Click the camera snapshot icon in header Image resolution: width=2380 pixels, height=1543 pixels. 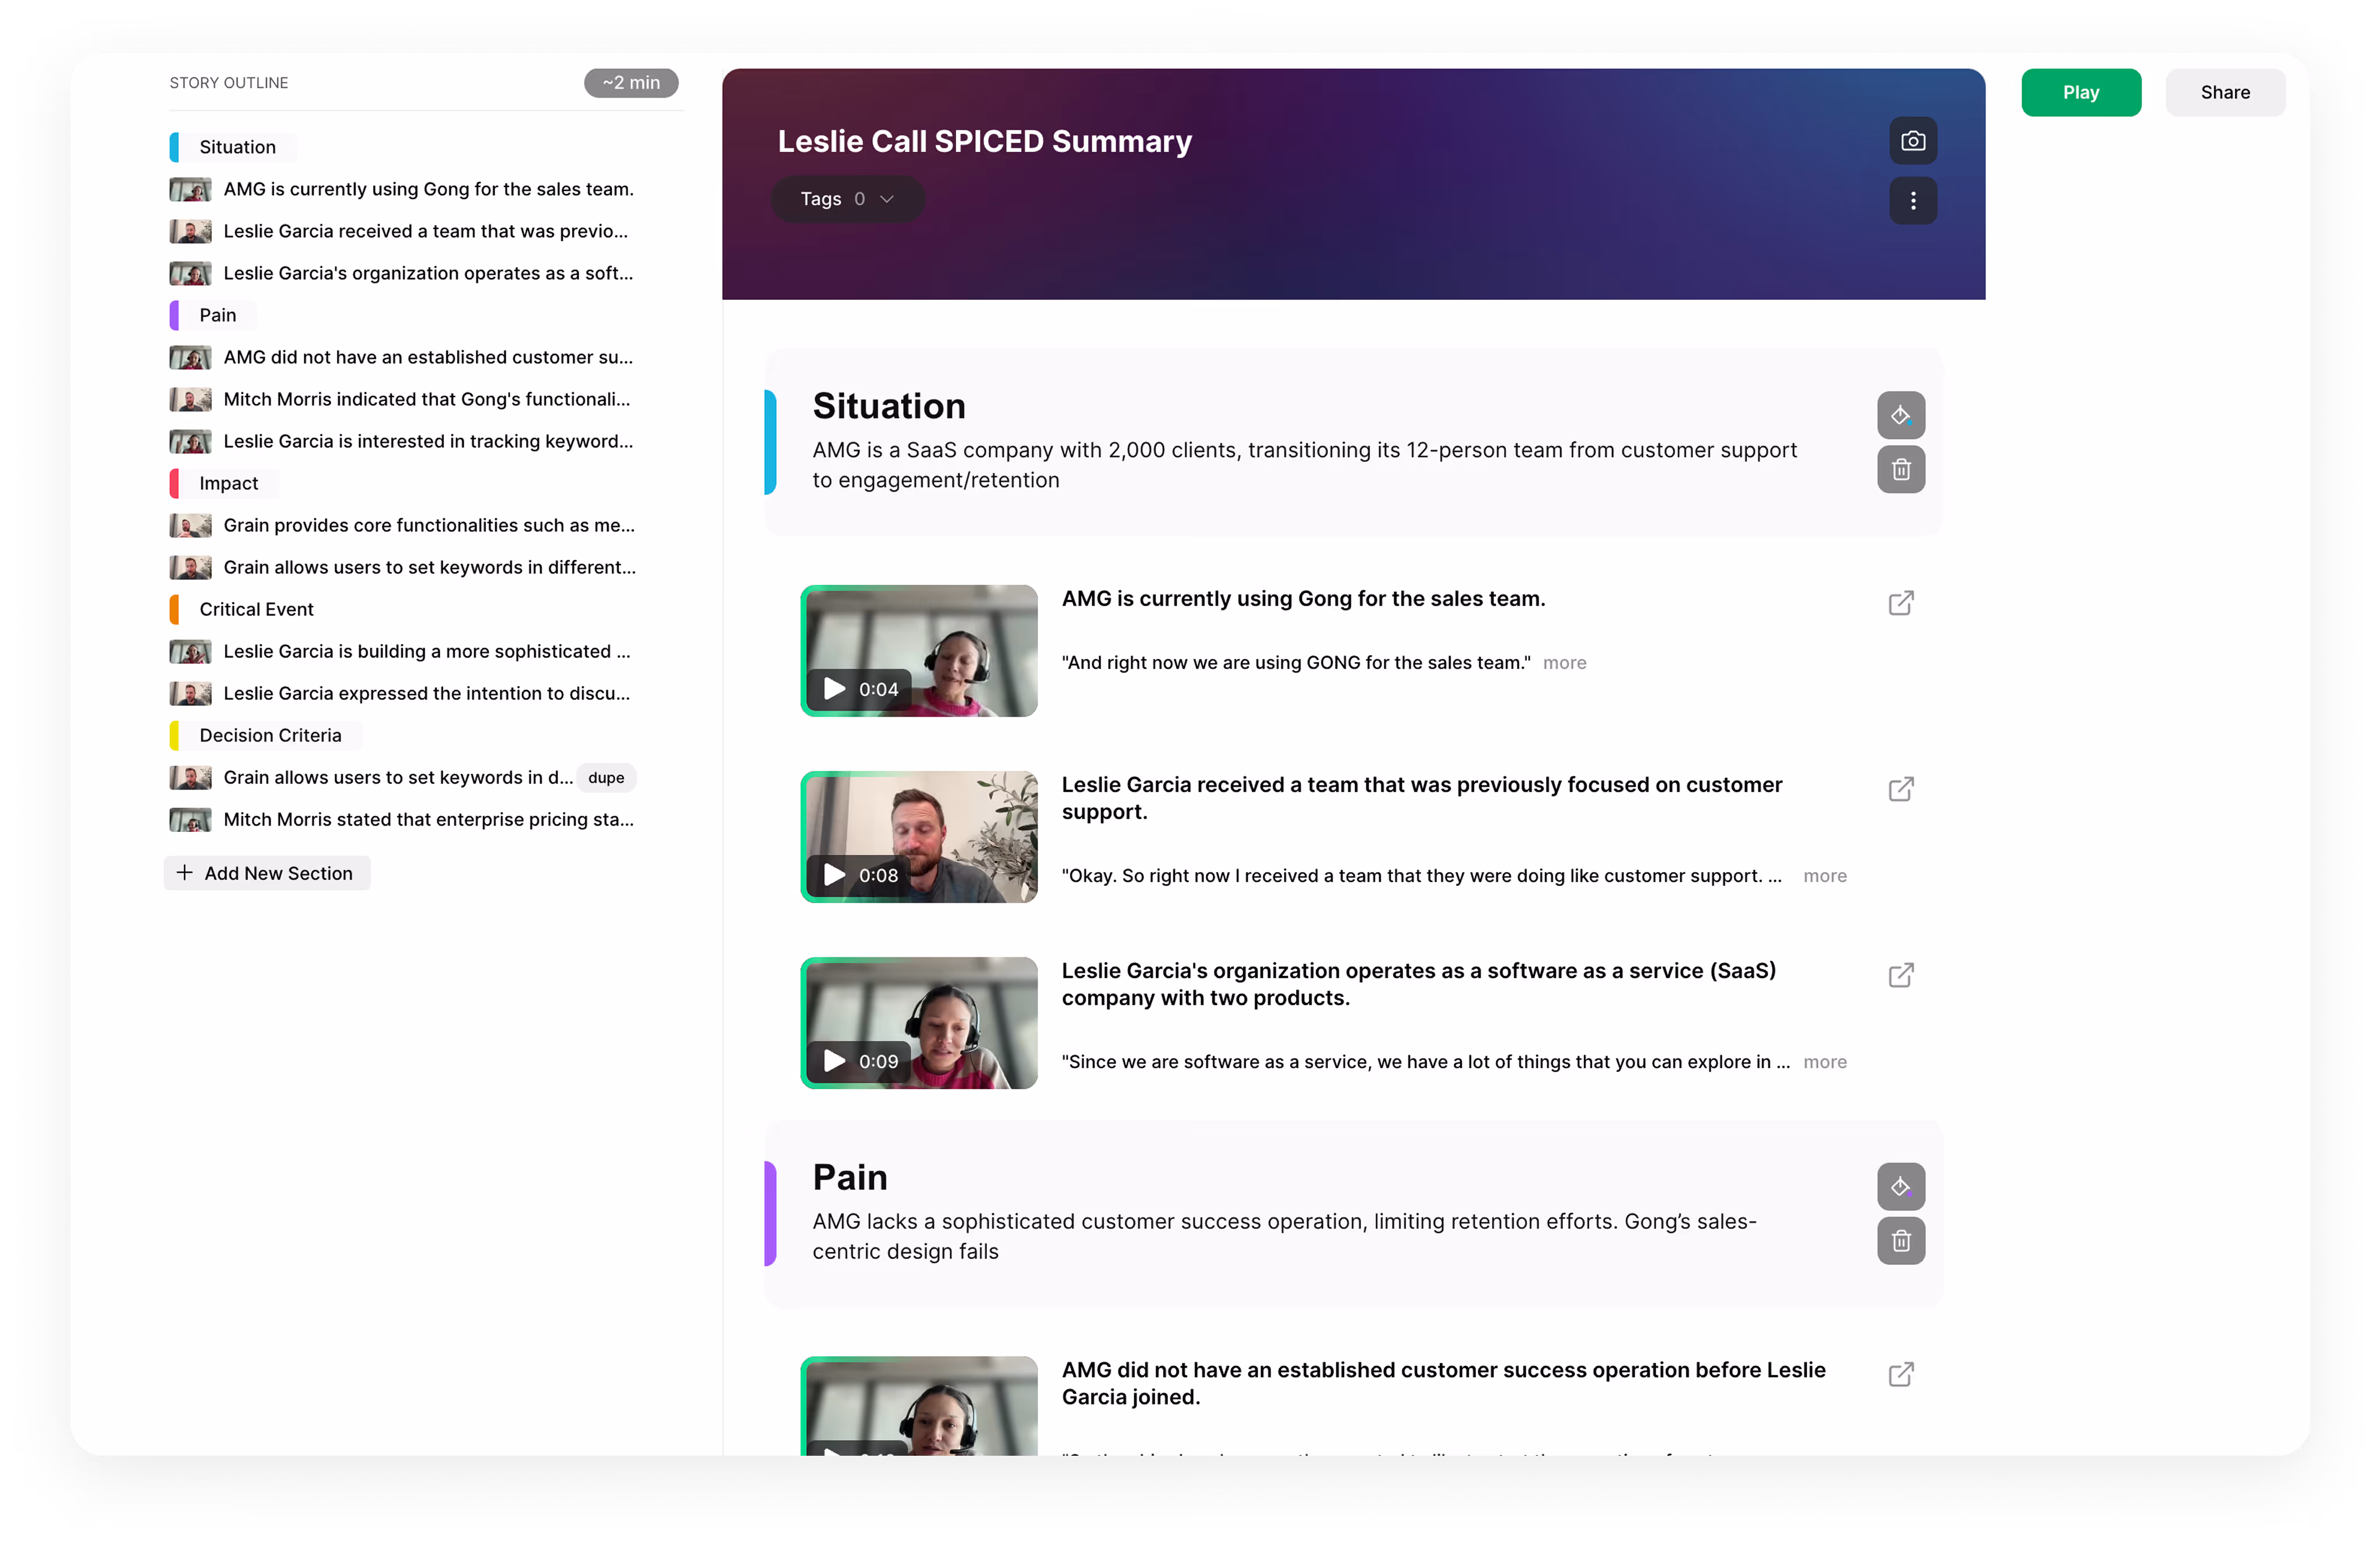click(1912, 141)
